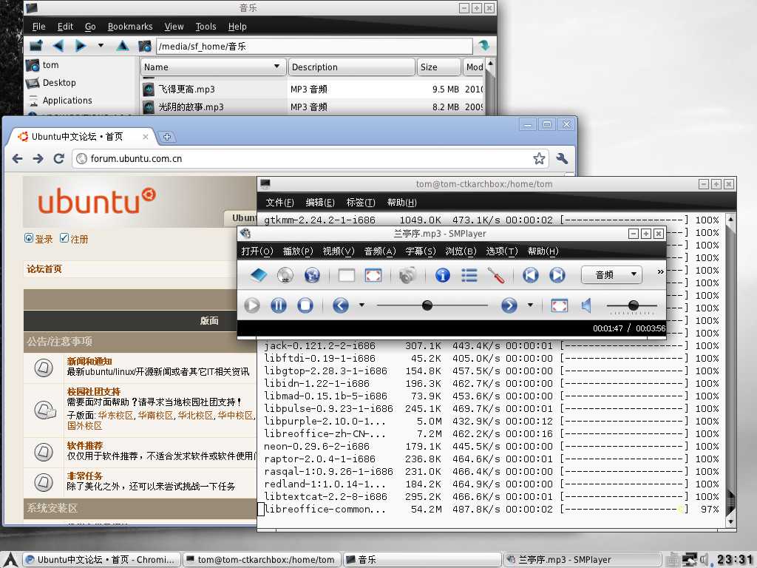This screenshot has height=568, width=757.
Task: Open the 打开(O) menu in SMPlayer
Action: [x=257, y=251]
